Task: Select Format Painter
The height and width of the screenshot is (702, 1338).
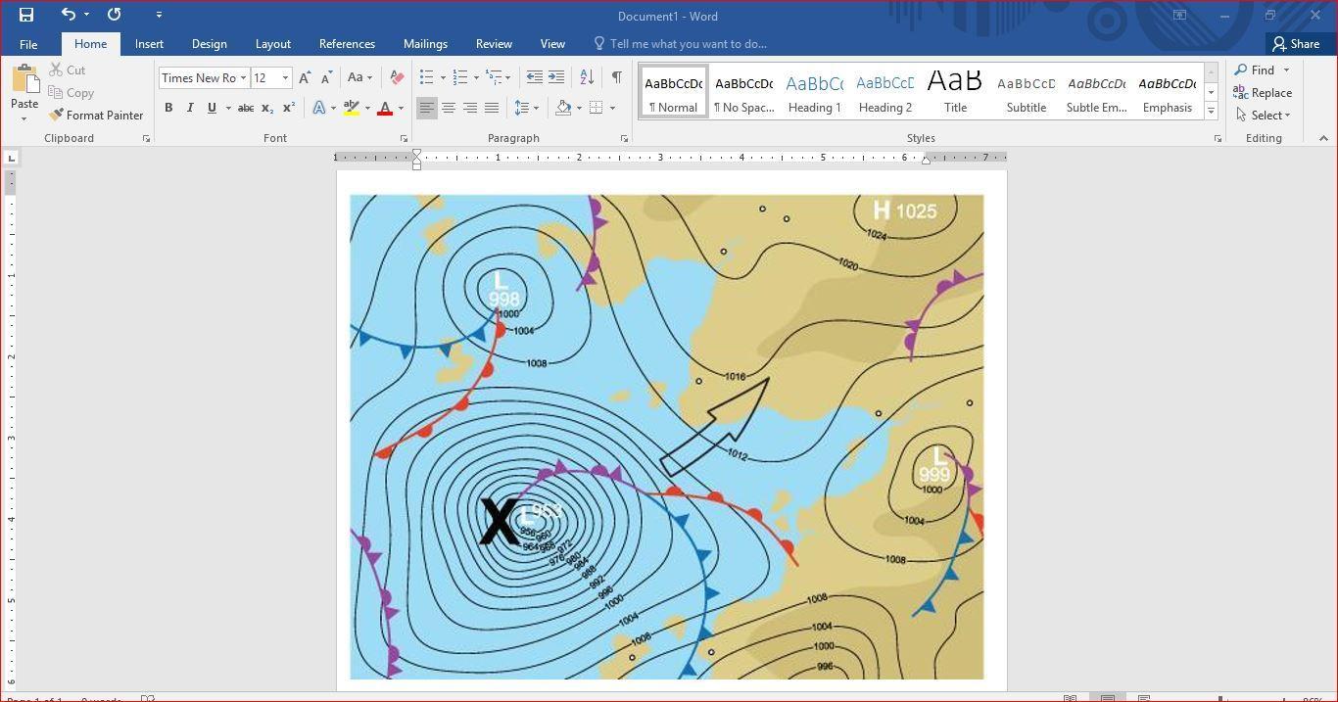Action: (96, 116)
